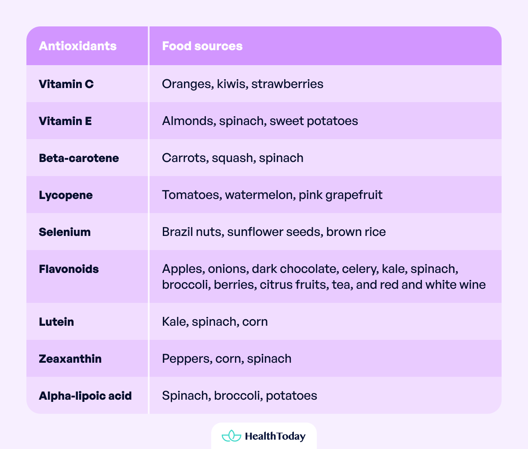The width and height of the screenshot is (528, 449).
Task: Select the Alpha-lipoic acid row label
Action: point(85,396)
